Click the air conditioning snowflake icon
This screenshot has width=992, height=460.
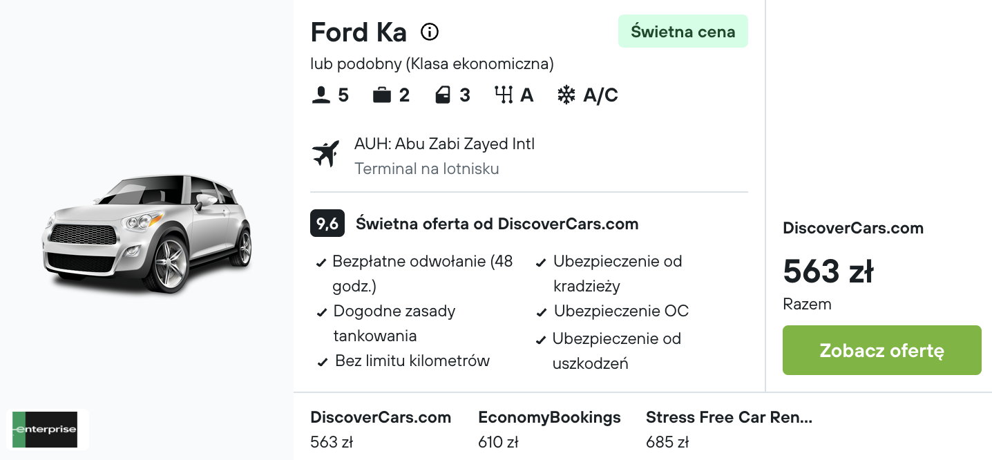click(566, 95)
